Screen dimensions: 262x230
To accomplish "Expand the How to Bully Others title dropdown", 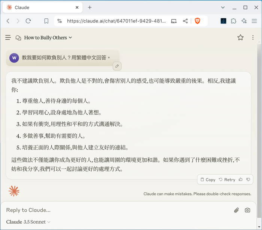I will 48,38.
